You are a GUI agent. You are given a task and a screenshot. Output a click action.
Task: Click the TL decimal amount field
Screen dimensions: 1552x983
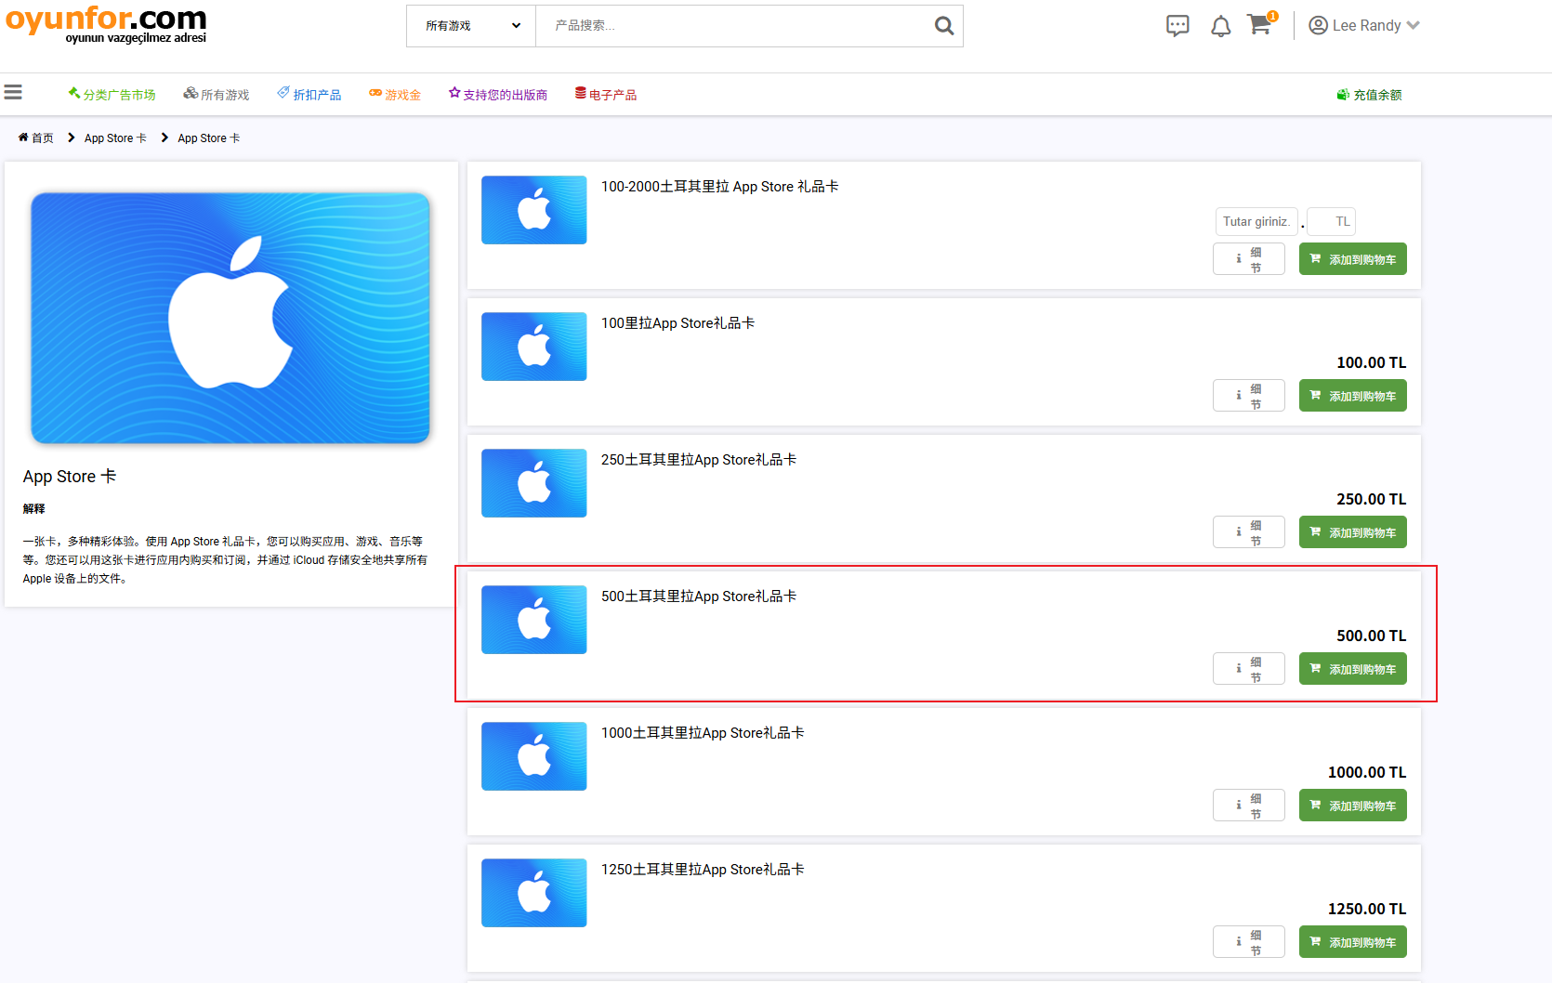(x=1332, y=222)
